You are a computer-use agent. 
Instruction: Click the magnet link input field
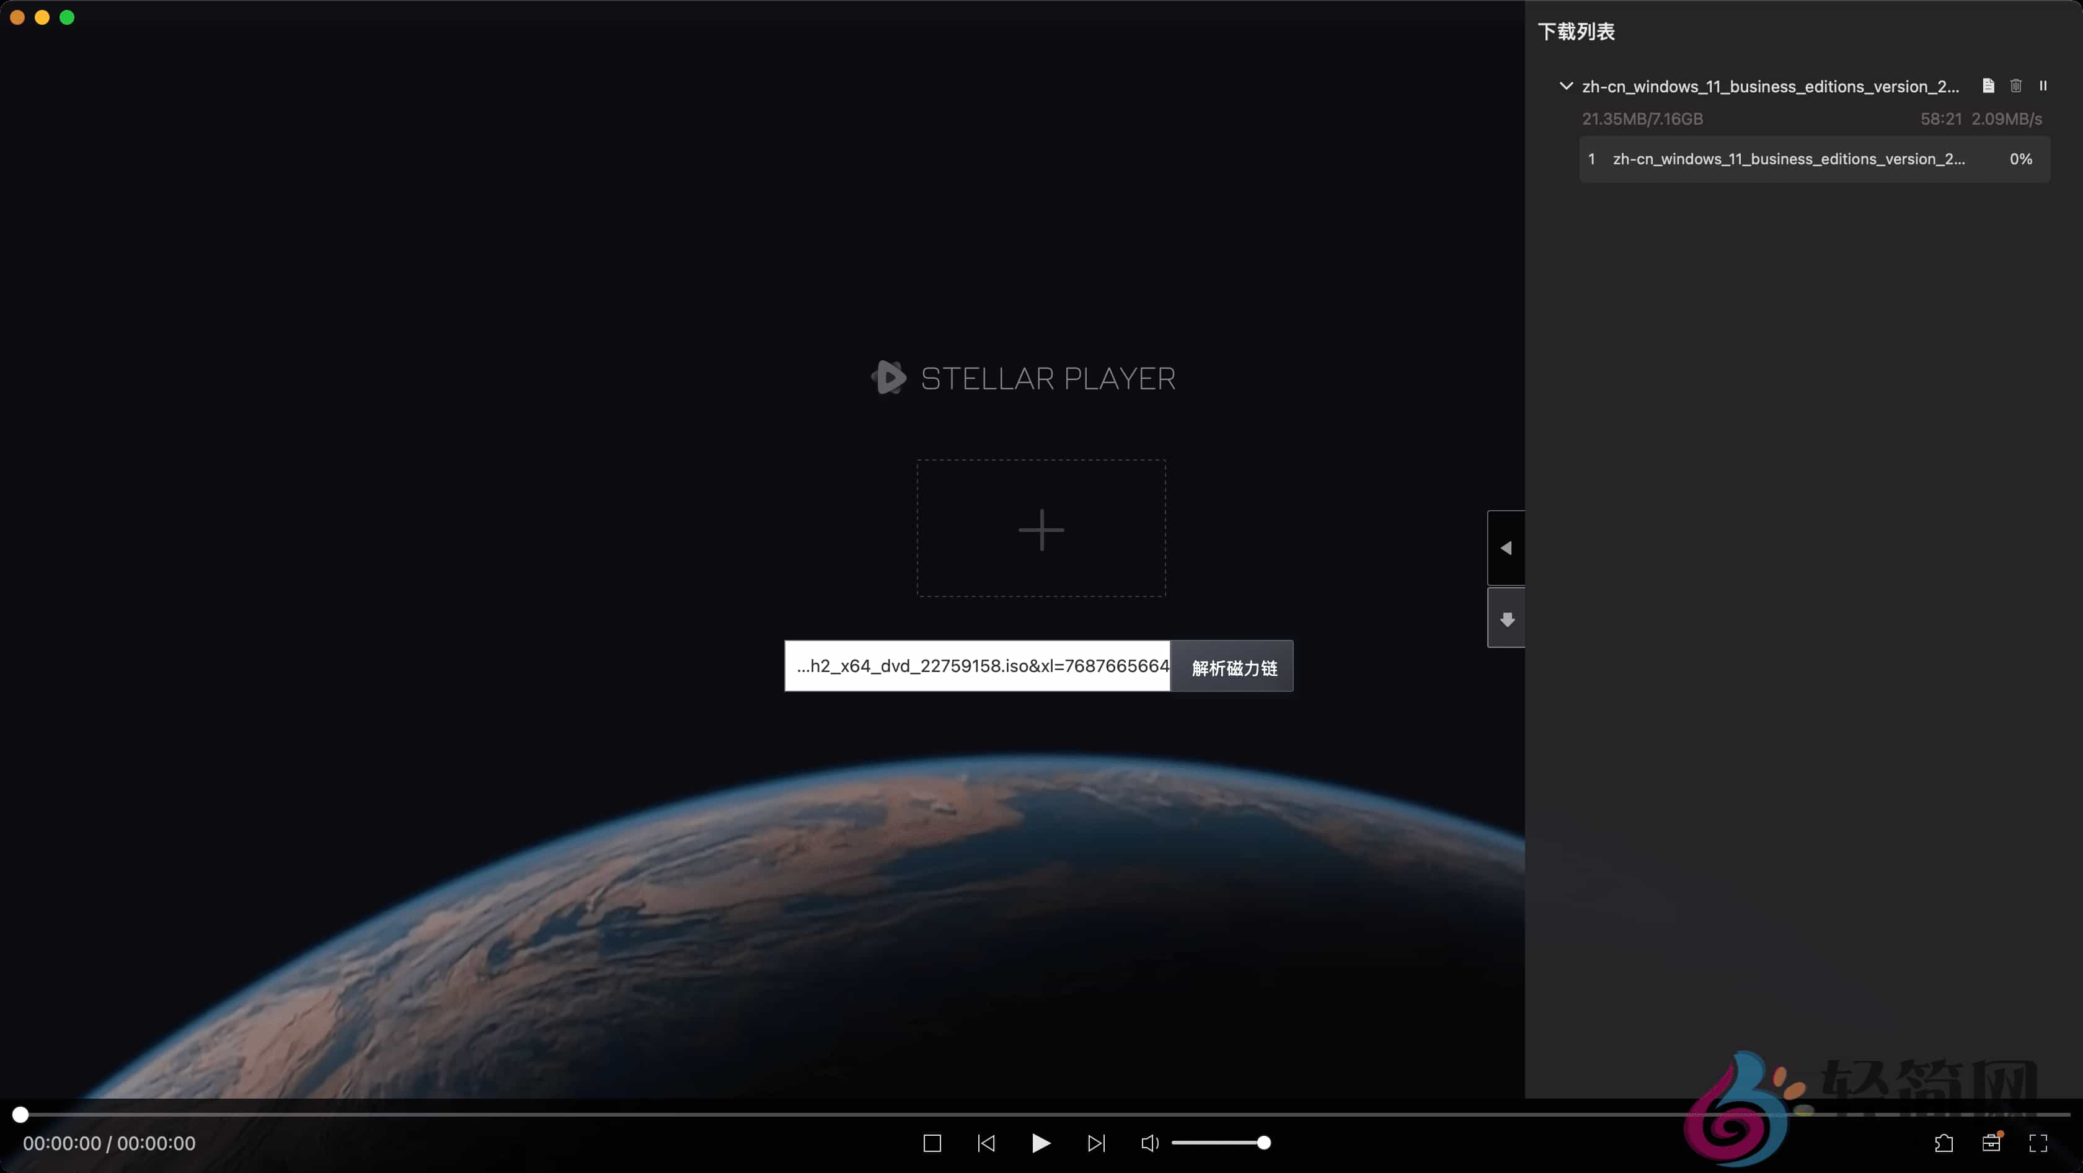(x=977, y=666)
